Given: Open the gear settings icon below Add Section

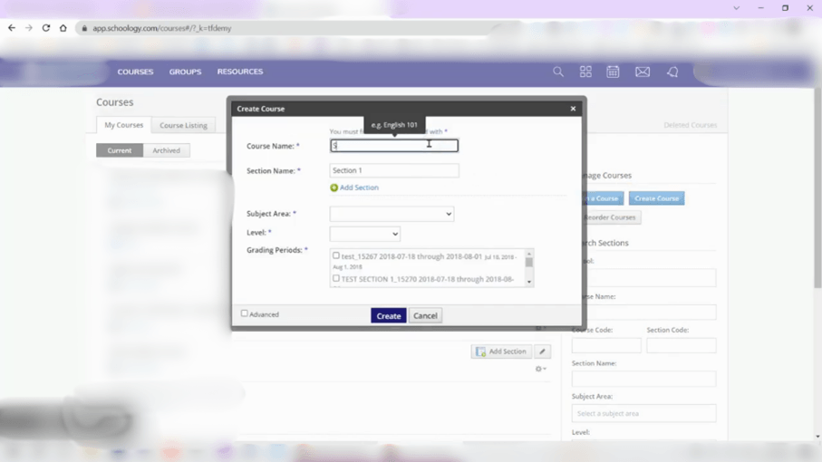Looking at the screenshot, I should click(x=540, y=369).
